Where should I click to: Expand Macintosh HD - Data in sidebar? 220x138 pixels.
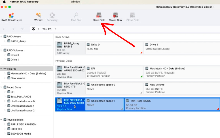(5, 73)
